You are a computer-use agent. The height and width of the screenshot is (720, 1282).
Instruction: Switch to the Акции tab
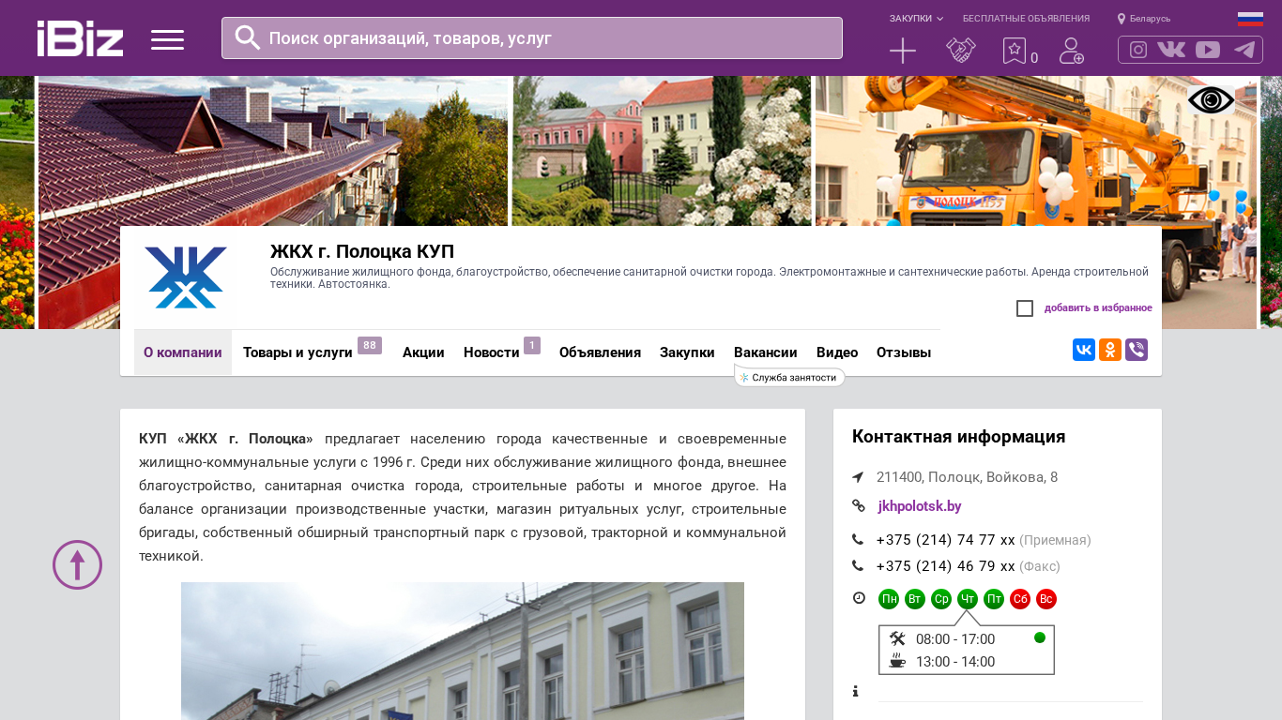[x=423, y=352]
